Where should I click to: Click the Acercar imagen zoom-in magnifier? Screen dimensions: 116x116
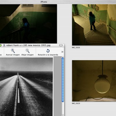(13, 51)
